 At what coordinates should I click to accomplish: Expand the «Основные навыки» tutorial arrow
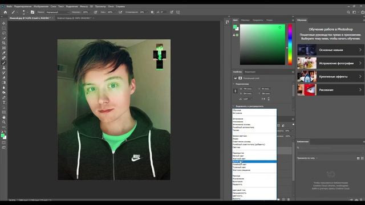(x=360, y=50)
